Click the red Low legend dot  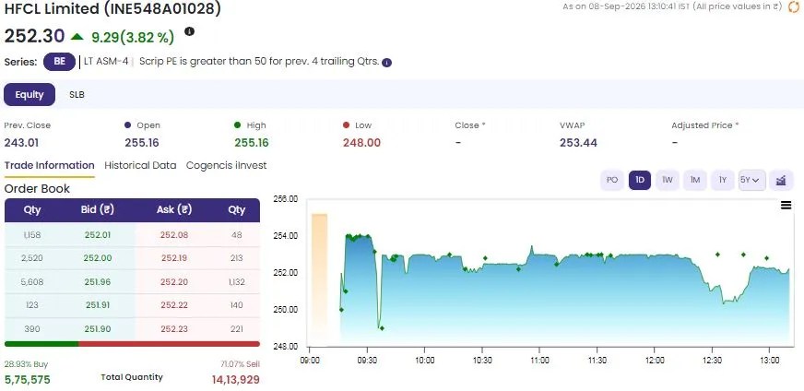point(346,124)
